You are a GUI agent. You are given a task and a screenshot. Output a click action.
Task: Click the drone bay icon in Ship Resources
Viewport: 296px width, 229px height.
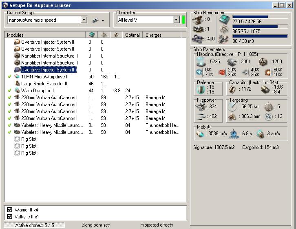pyautogui.click(x=224, y=39)
